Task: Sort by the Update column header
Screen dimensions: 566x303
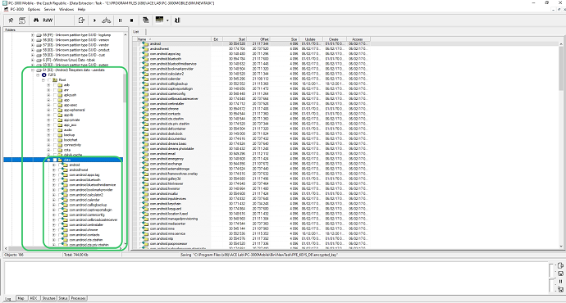Action: 312,39
